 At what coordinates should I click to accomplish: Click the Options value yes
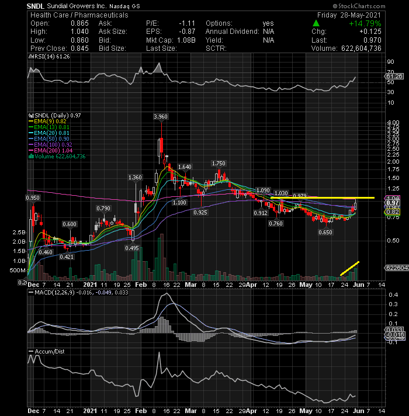pyautogui.click(x=268, y=23)
